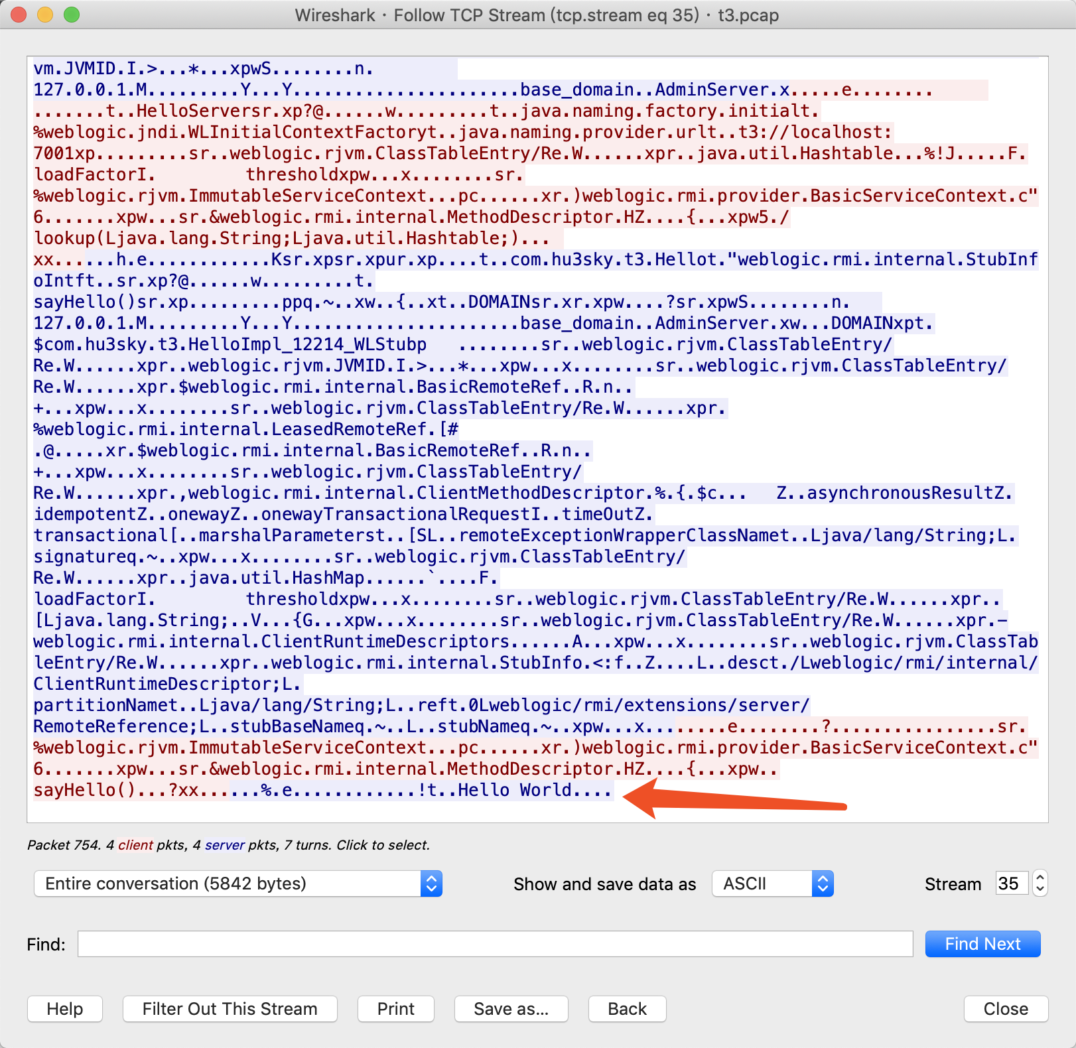1076x1048 pixels.
Task: Expand the window to full screen
Action: (x=73, y=15)
